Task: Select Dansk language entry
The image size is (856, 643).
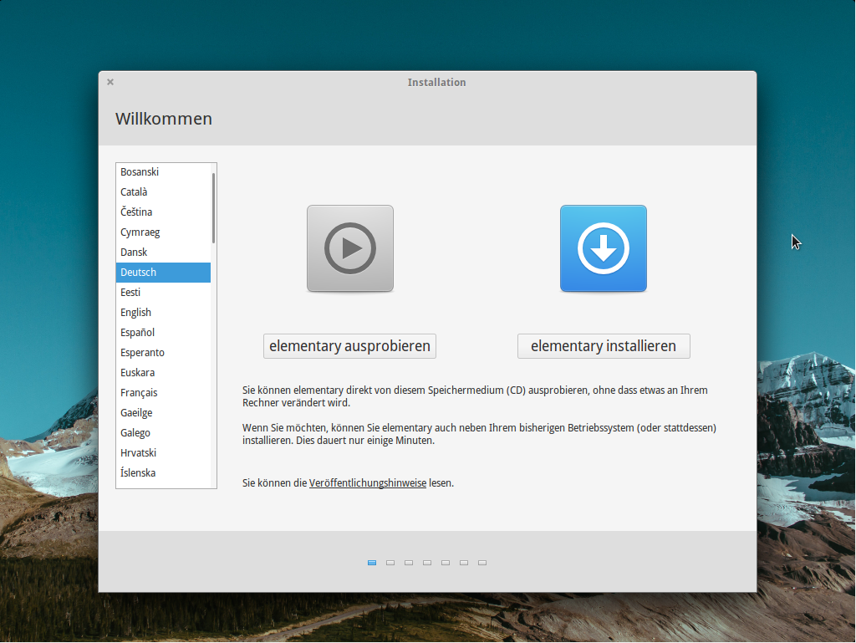Action: (x=134, y=253)
